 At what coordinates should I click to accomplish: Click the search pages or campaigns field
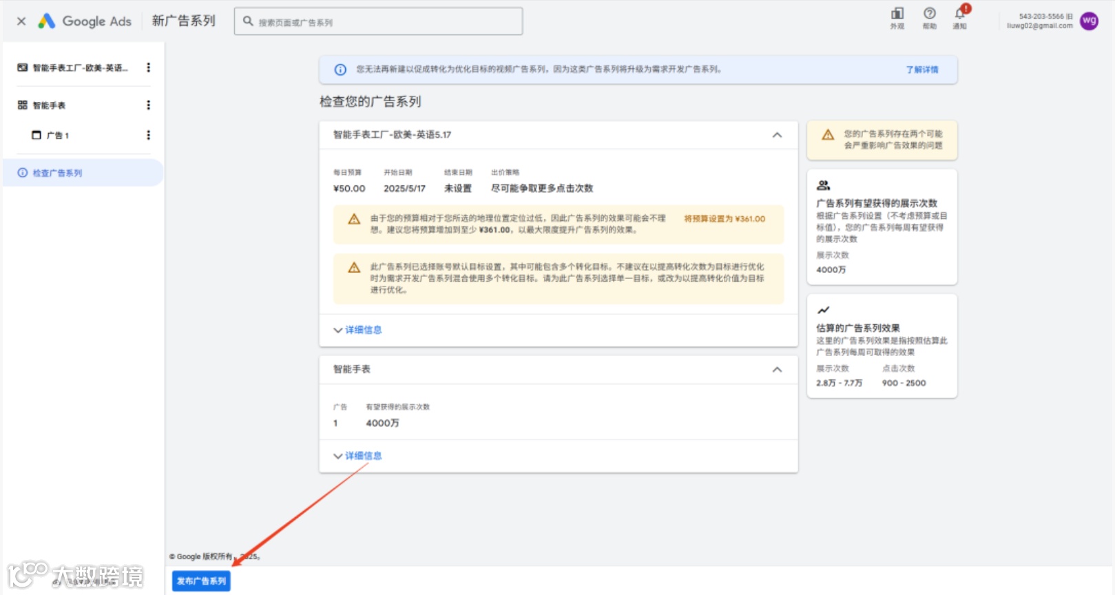378,21
